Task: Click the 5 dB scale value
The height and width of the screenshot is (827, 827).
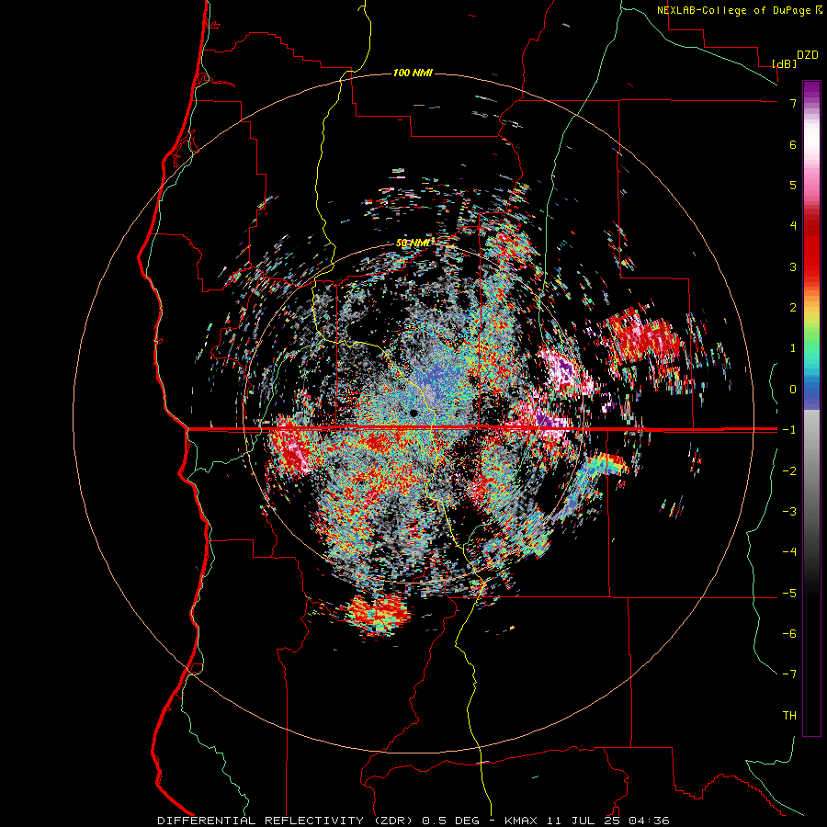Action: click(792, 185)
